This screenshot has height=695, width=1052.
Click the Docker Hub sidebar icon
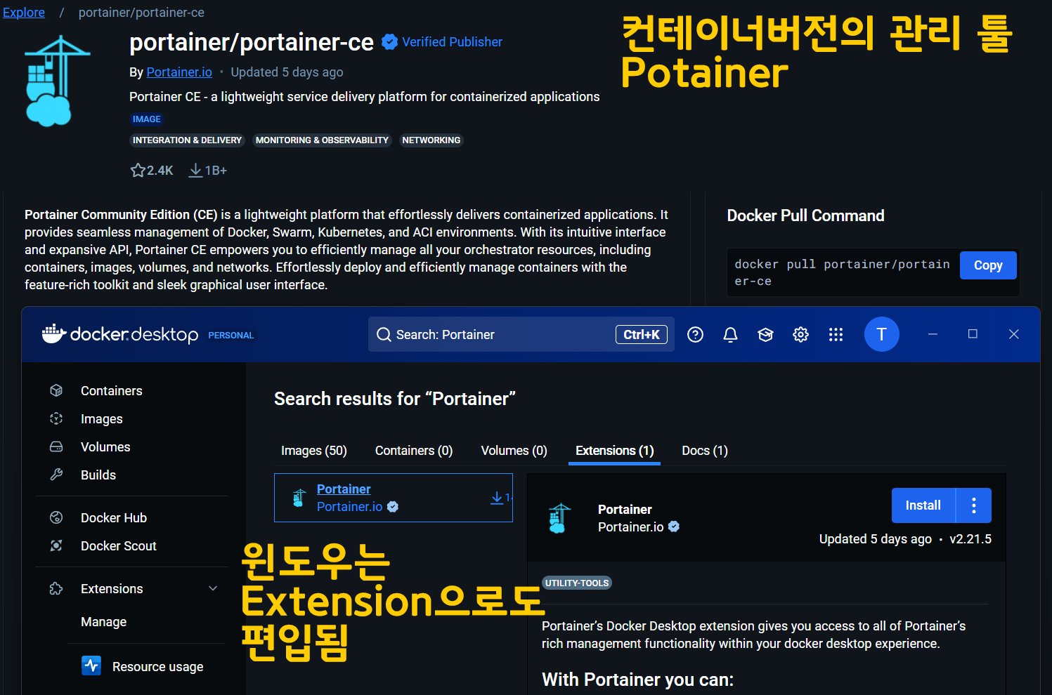[x=56, y=517]
